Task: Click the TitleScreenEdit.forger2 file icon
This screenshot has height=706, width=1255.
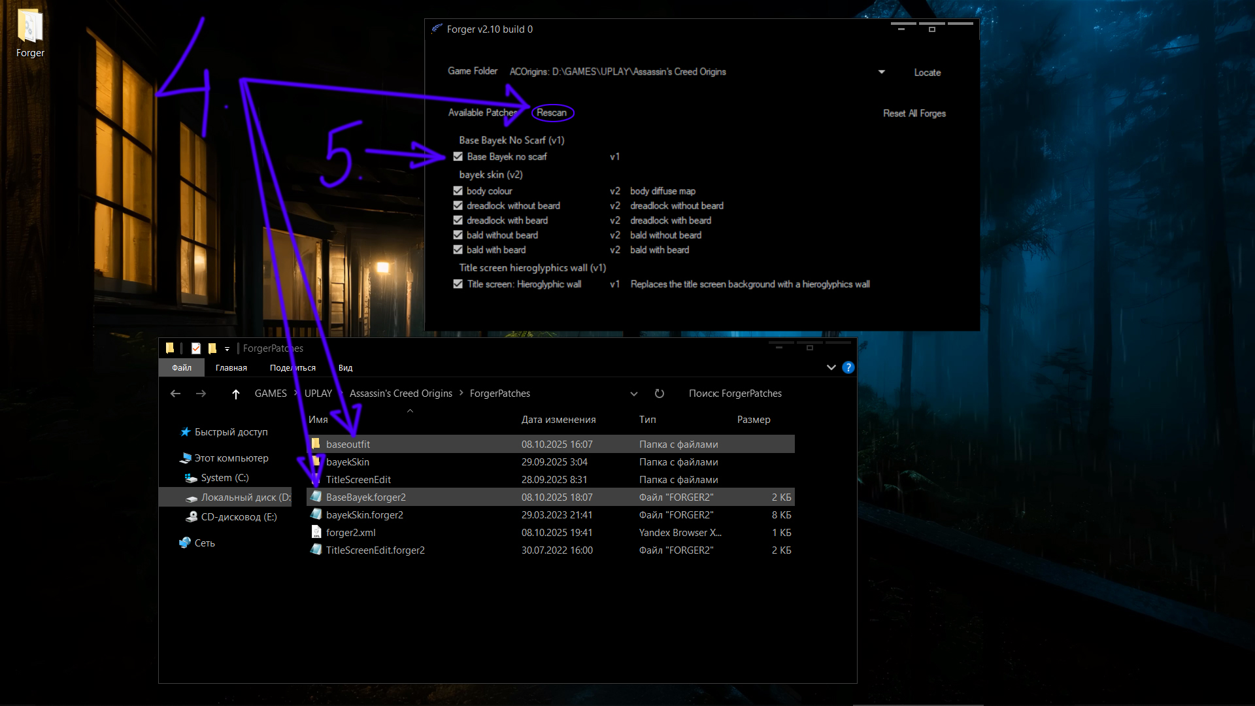Action: (316, 550)
